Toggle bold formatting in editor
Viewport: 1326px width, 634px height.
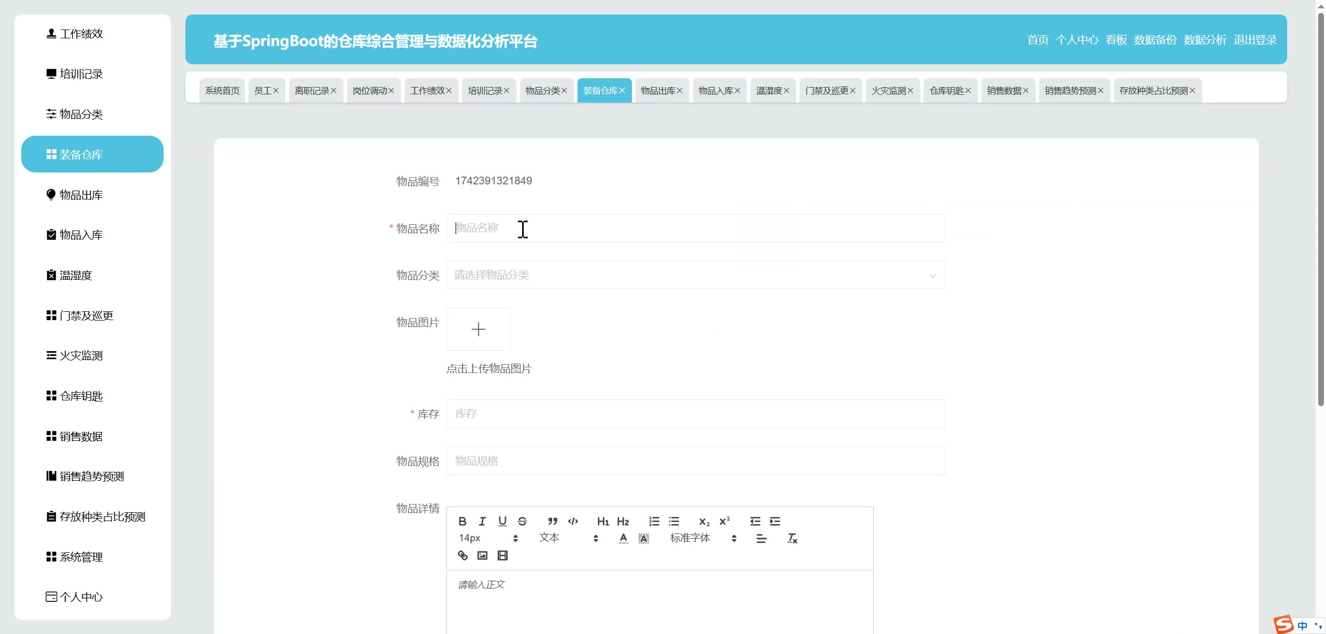point(463,521)
